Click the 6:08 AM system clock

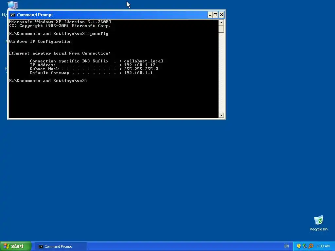coord(323,246)
